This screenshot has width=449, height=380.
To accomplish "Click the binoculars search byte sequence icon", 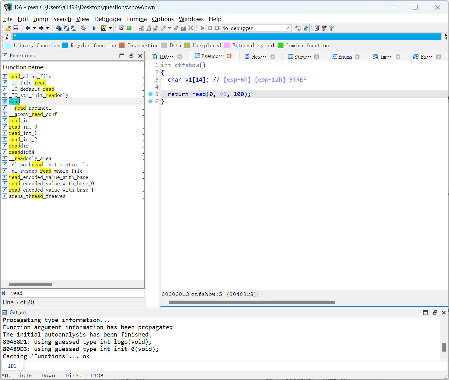I will point(73,28).
